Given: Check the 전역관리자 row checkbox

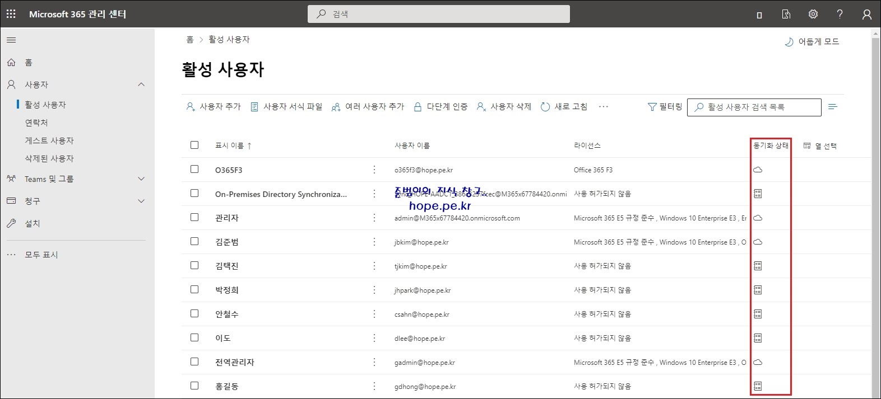Looking at the screenshot, I should [194, 362].
